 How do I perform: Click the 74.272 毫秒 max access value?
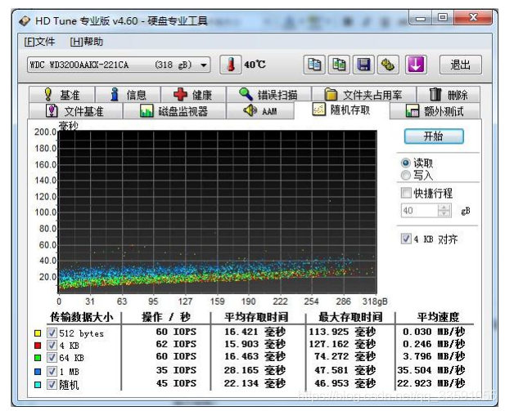click(345, 356)
